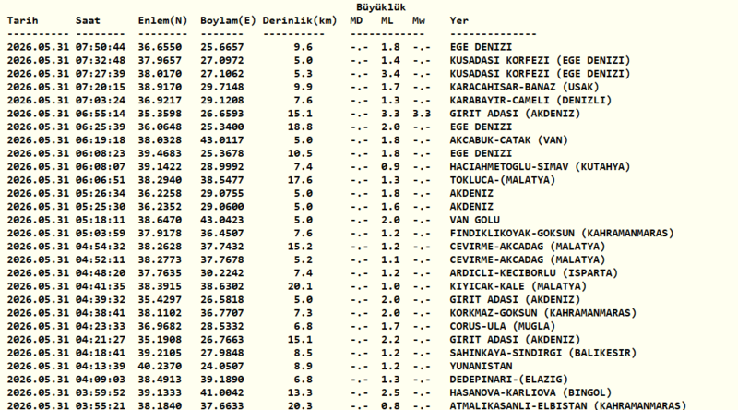Click the Mw value 3.3
The height and width of the screenshot is (410, 738).
point(422,114)
